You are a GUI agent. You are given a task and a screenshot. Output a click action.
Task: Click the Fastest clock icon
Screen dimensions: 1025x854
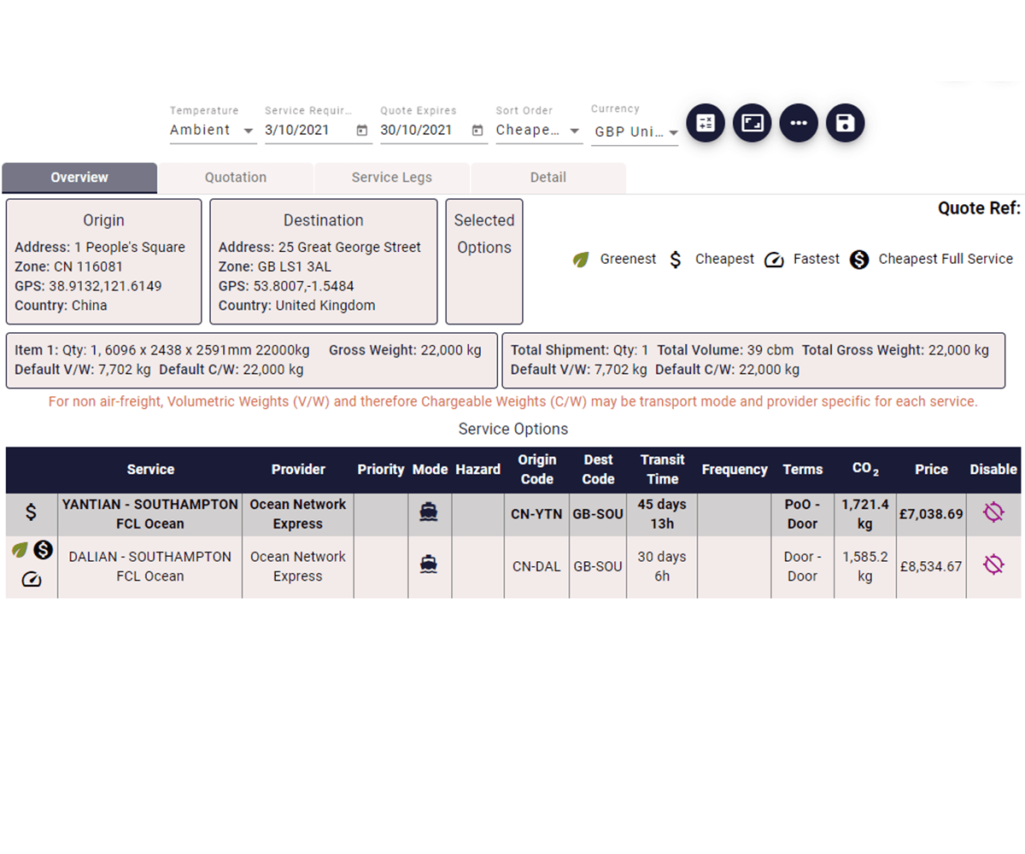point(775,259)
